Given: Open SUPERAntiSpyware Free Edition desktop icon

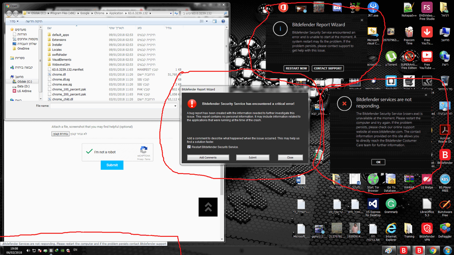Looking at the screenshot, I should pyautogui.click(x=409, y=60).
